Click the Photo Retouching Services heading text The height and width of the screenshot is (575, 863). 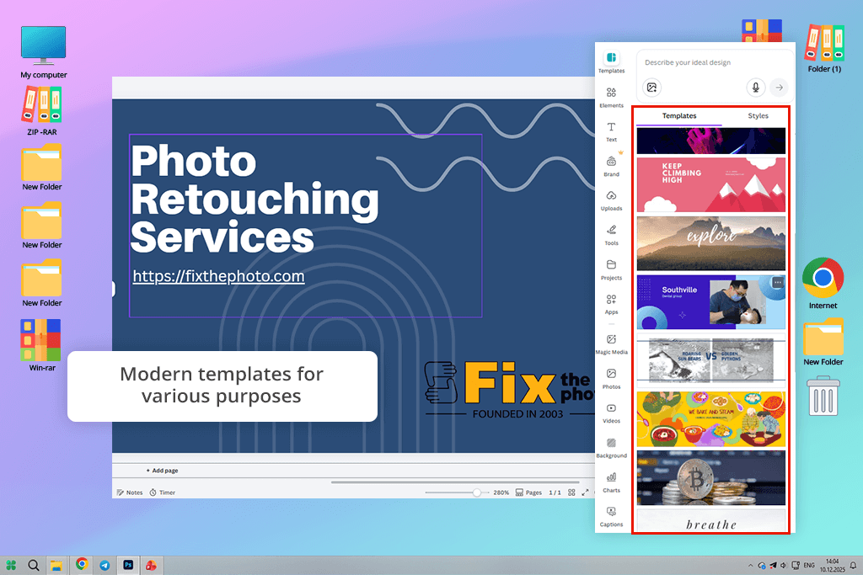click(255, 199)
